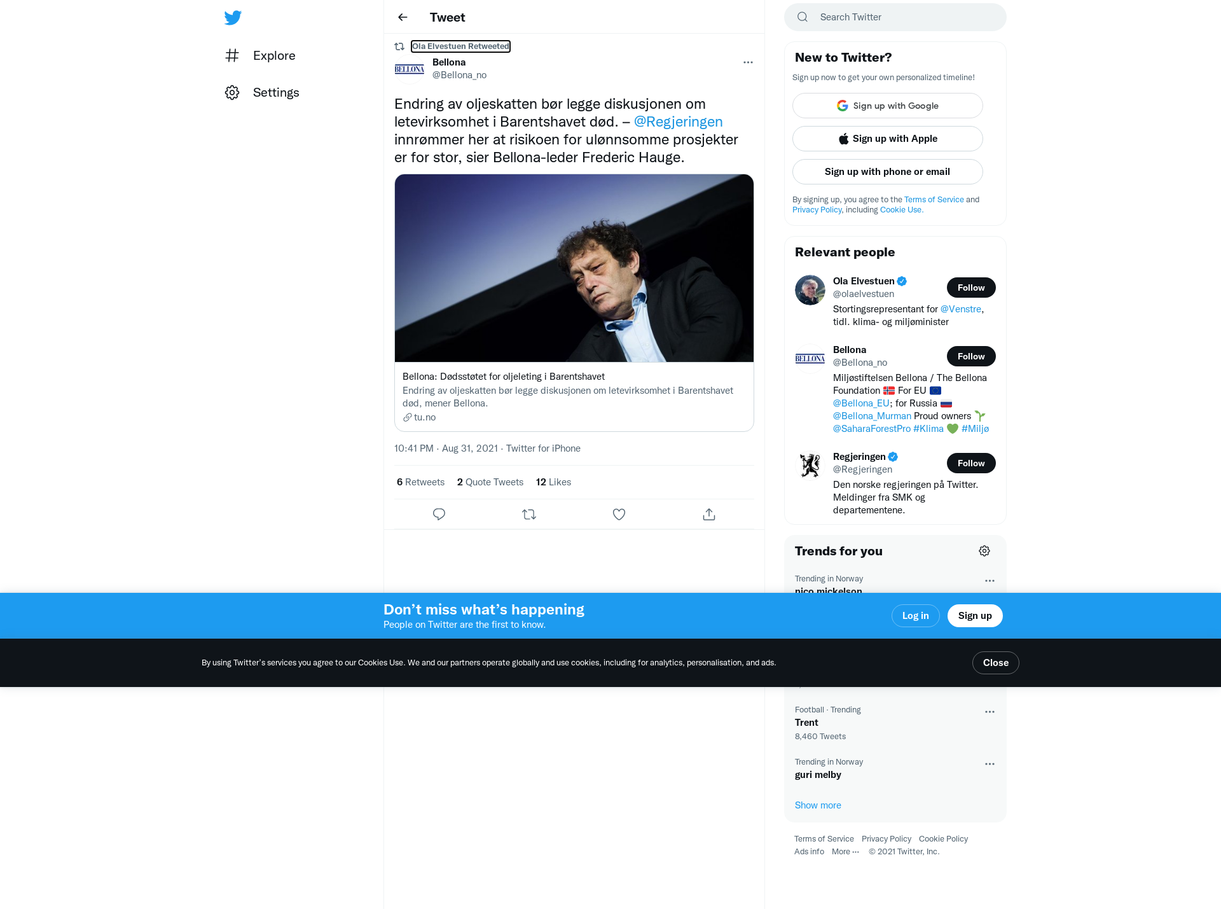Close the cookie notice banner

point(996,663)
